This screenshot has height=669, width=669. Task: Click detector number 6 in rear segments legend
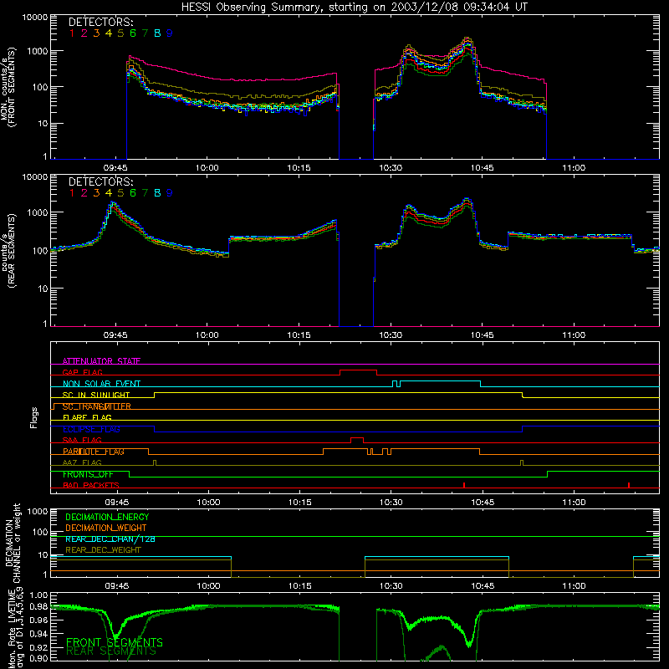pos(133,193)
